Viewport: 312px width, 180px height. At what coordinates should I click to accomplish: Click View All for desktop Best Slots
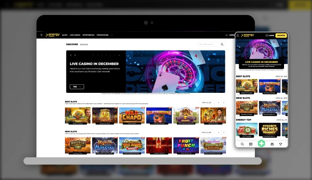(206, 103)
